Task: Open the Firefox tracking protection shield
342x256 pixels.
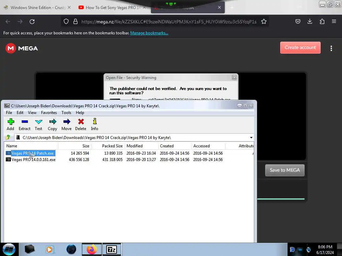Action: click(66, 21)
